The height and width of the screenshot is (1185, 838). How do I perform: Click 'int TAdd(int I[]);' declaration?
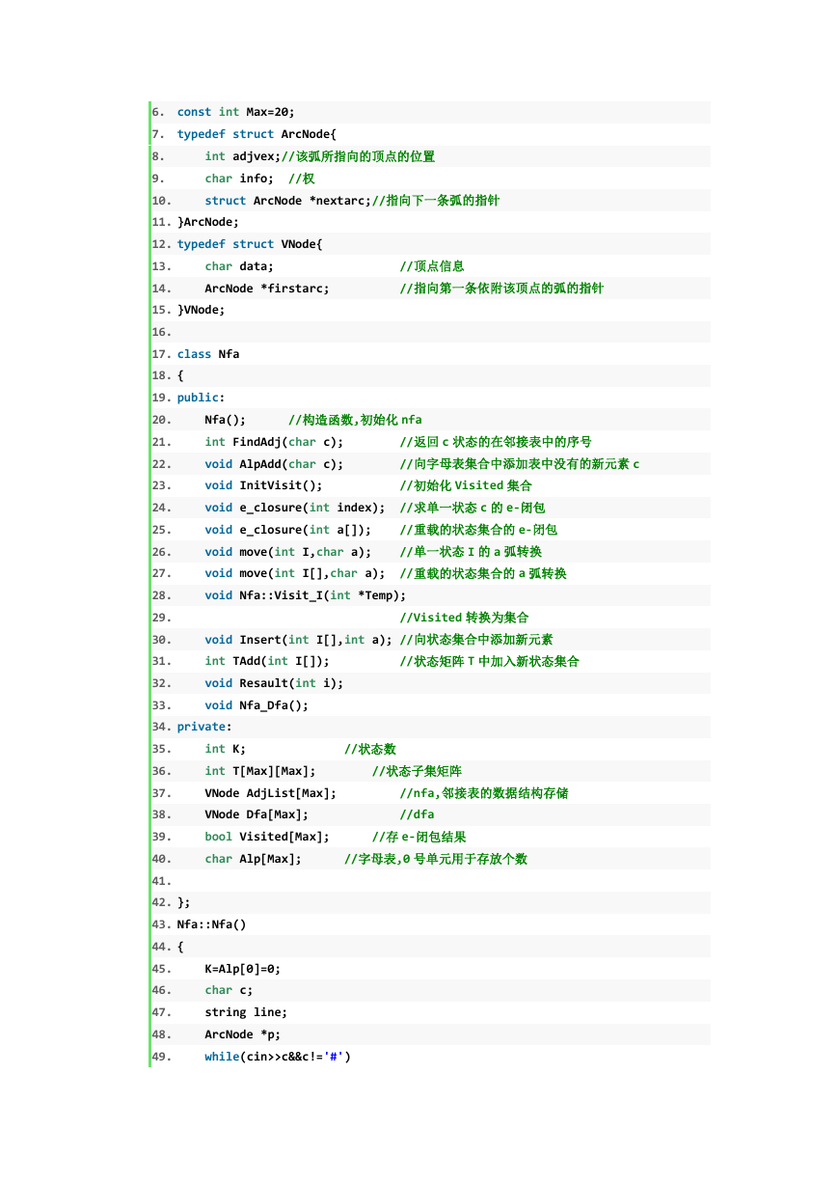coord(267,661)
